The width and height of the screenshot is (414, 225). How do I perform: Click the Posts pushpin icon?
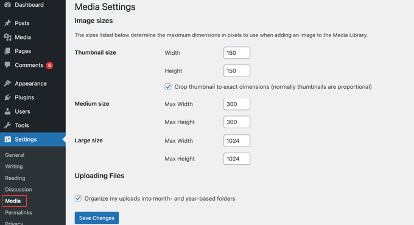(7, 23)
